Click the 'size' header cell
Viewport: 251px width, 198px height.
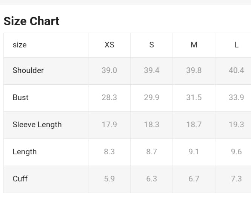20,45
